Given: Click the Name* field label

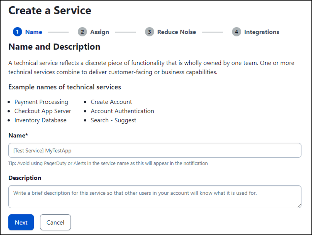Looking at the screenshot, I should point(18,135).
